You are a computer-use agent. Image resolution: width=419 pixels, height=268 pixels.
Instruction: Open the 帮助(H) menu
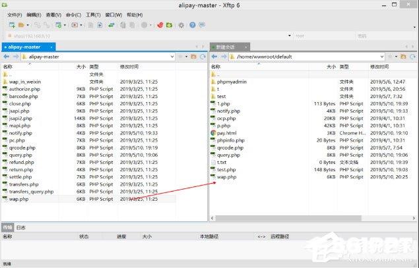(135, 15)
